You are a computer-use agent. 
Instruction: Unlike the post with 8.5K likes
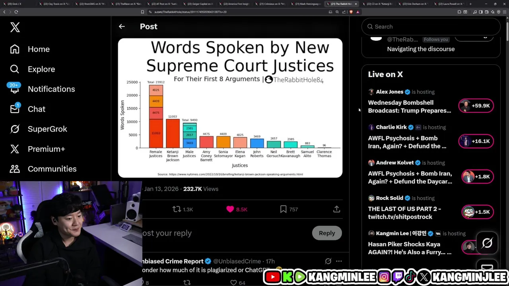237,209
